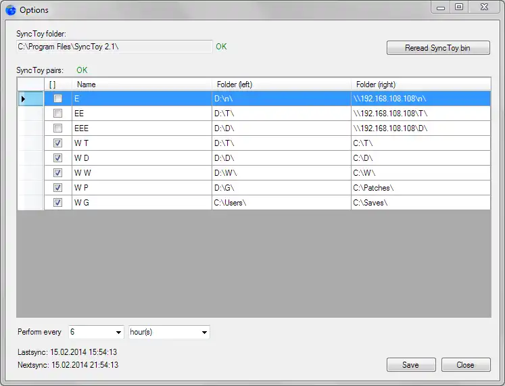Select the \\192.168.108.108\D\ cell

420,128
